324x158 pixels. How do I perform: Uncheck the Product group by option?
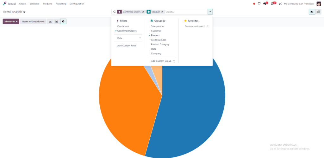(x=155, y=35)
